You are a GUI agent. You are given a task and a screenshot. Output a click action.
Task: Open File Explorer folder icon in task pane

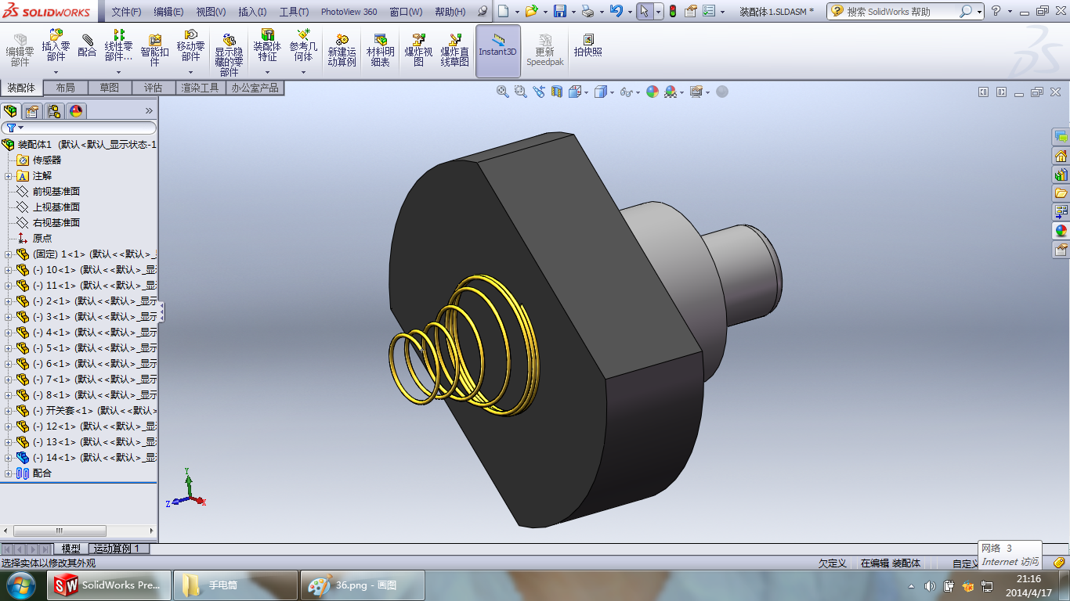(1061, 193)
